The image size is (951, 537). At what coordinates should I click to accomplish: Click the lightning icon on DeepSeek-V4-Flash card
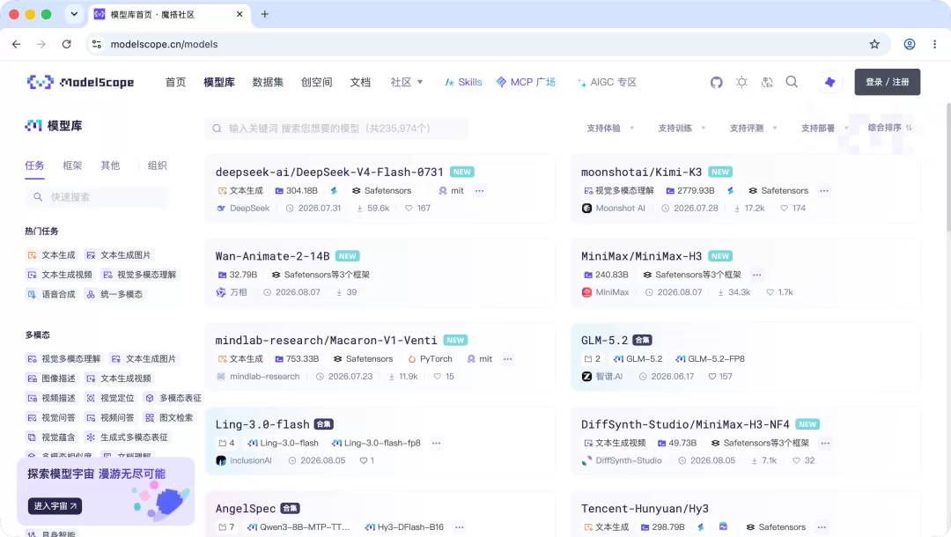point(334,191)
